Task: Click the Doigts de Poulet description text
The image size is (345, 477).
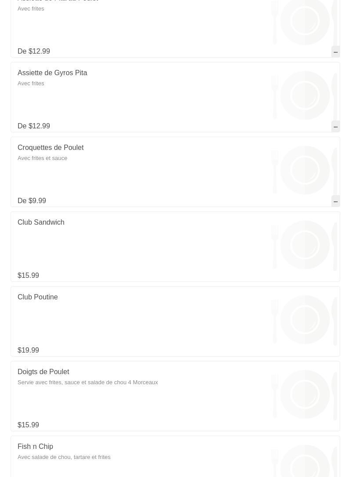Action: (87, 382)
